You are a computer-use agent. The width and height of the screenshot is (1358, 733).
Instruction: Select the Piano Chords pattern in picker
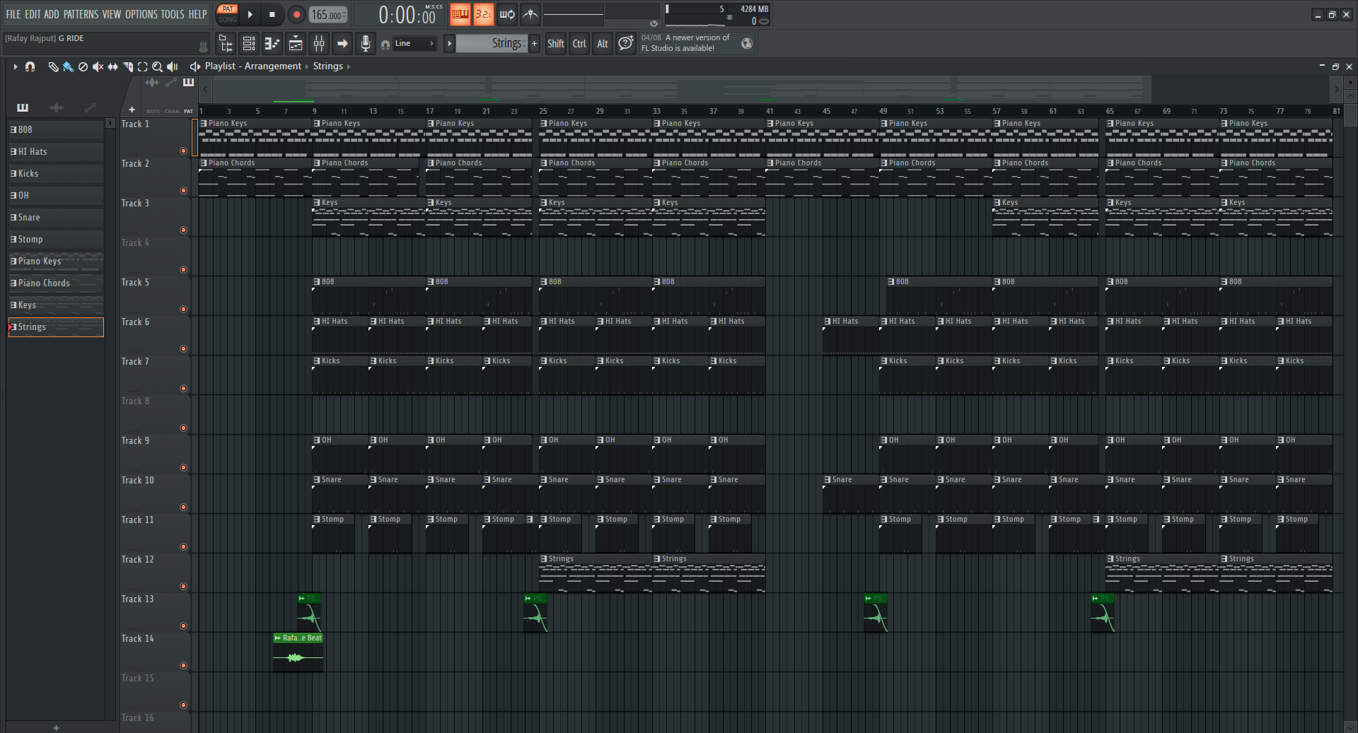56,283
